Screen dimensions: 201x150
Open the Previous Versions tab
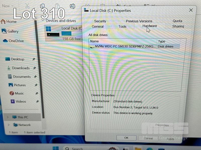139,21
